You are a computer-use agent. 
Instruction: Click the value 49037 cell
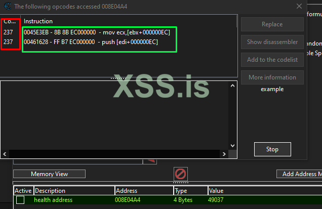(215, 200)
